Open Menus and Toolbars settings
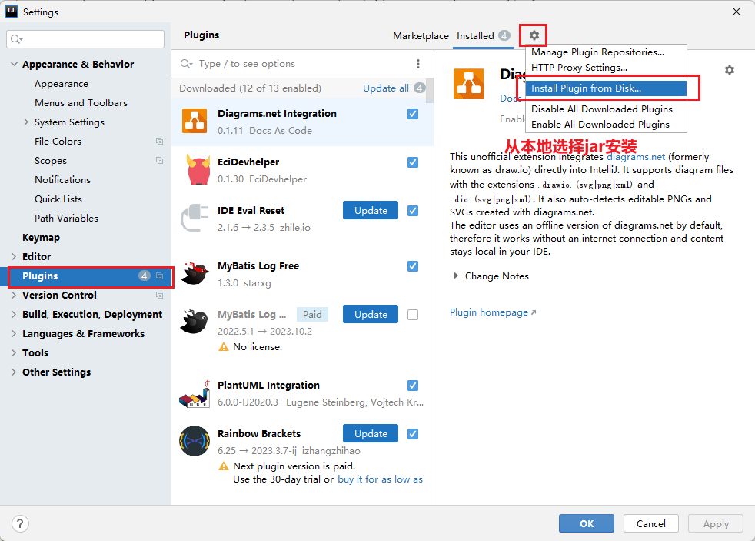Image resolution: width=755 pixels, height=541 pixels. 81,102
